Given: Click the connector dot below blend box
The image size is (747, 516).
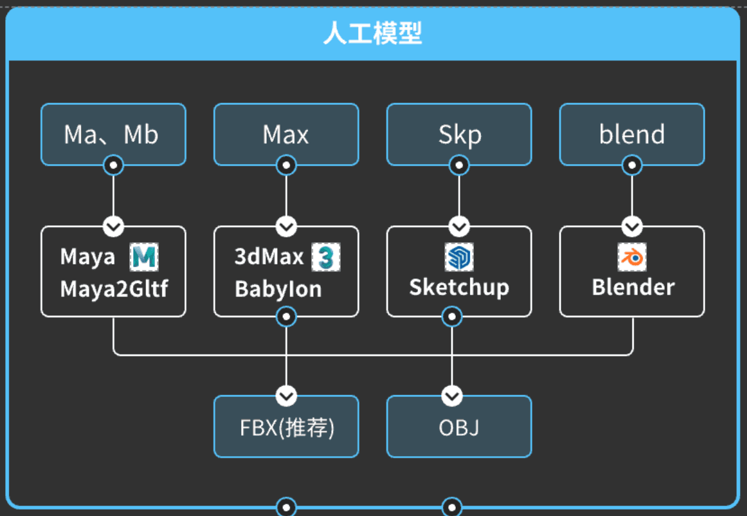Looking at the screenshot, I should [632, 166].
